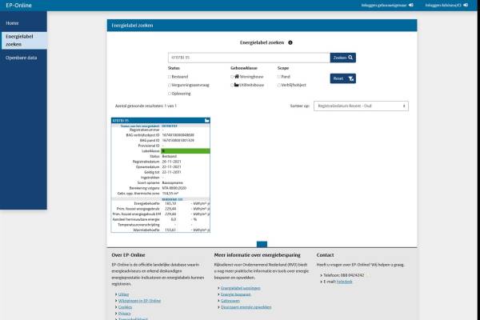Click the EP-Online logo title
Viewport: 480px width, 320px height.
click(x=18, y=6)
